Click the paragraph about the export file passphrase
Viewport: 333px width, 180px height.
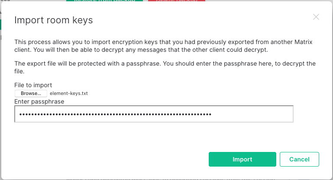[x=165, y=67]
